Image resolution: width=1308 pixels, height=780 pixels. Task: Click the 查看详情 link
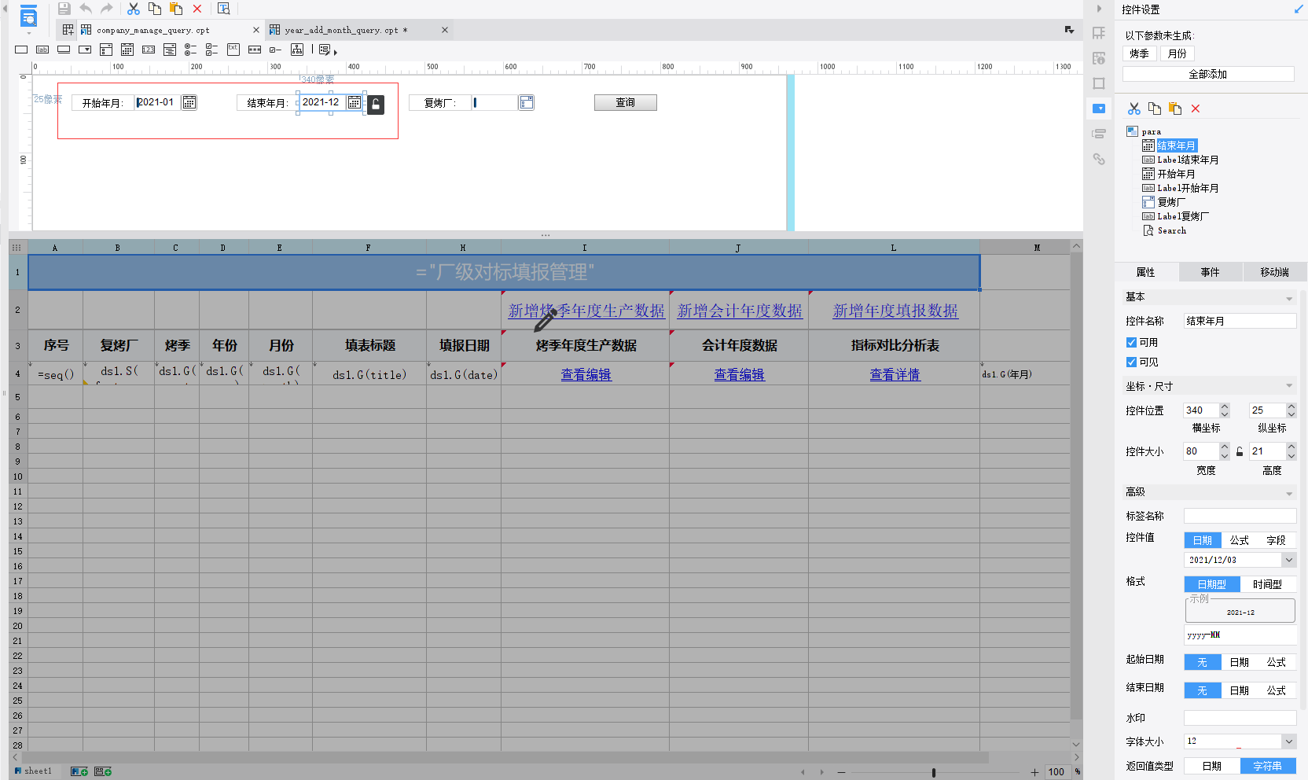pyautogui.click(x=895, y=375)
